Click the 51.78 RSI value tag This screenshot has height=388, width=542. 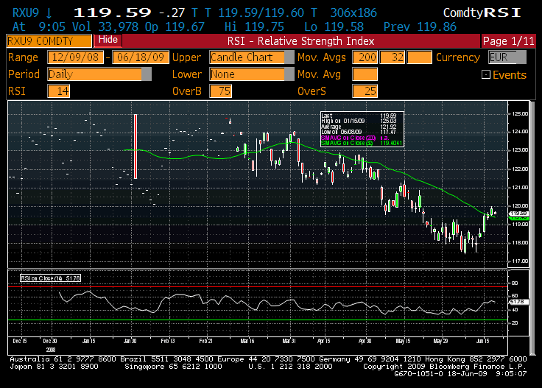[518, 302]
